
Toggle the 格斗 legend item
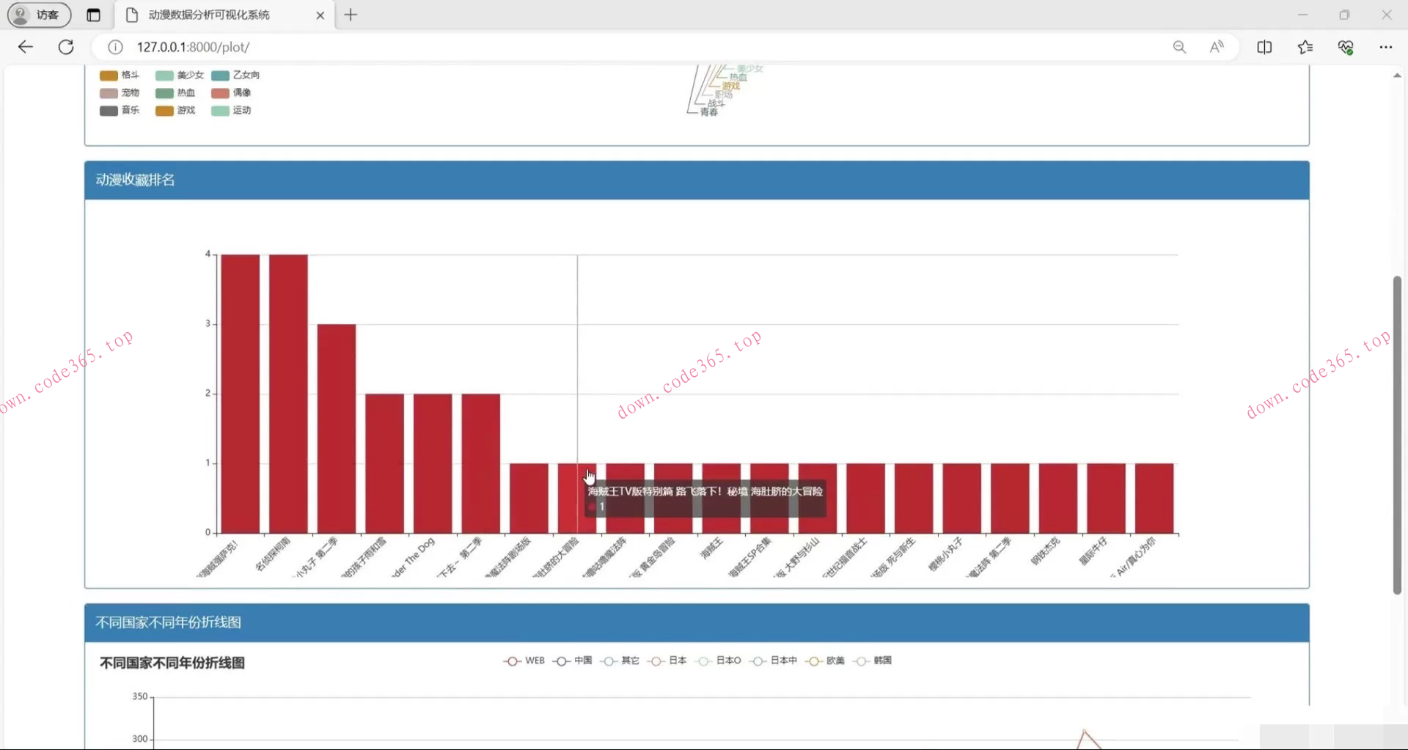(120, 75)
